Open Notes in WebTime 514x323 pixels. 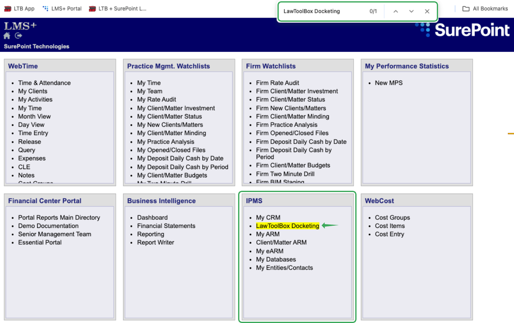click(26, 175)
